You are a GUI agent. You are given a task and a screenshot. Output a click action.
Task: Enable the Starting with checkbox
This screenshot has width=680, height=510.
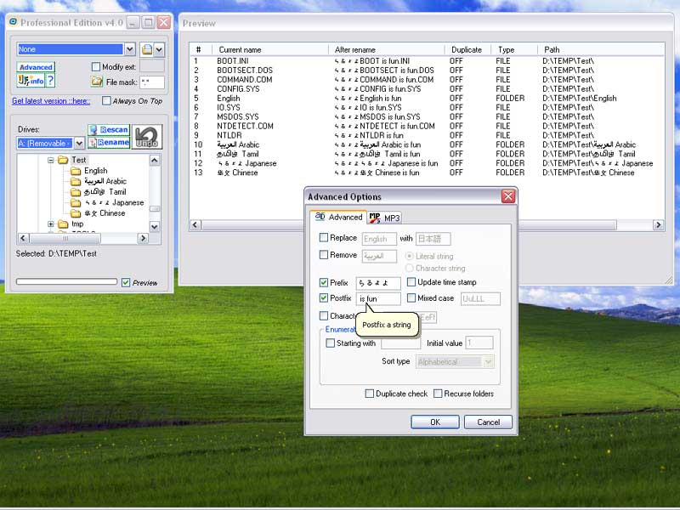point(330,343)
